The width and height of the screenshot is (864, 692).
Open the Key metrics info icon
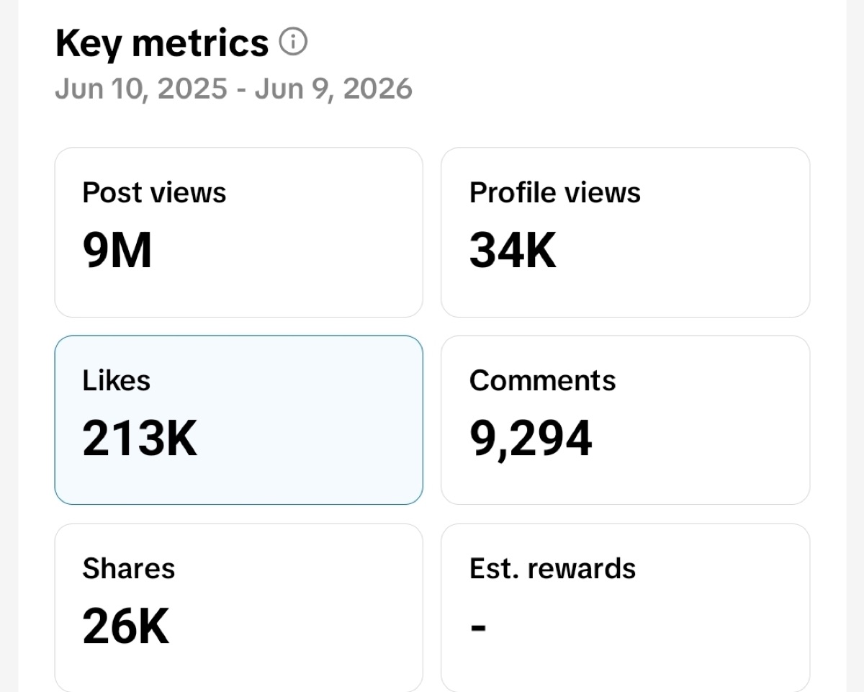[x=293, y=43]
